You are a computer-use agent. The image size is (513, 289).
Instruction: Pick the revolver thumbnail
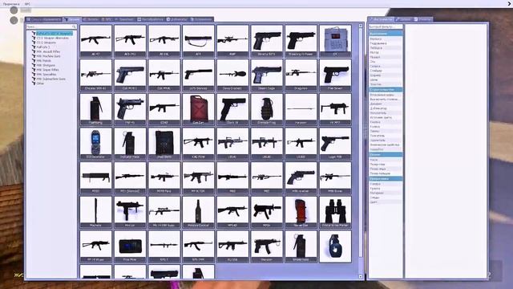301,177
